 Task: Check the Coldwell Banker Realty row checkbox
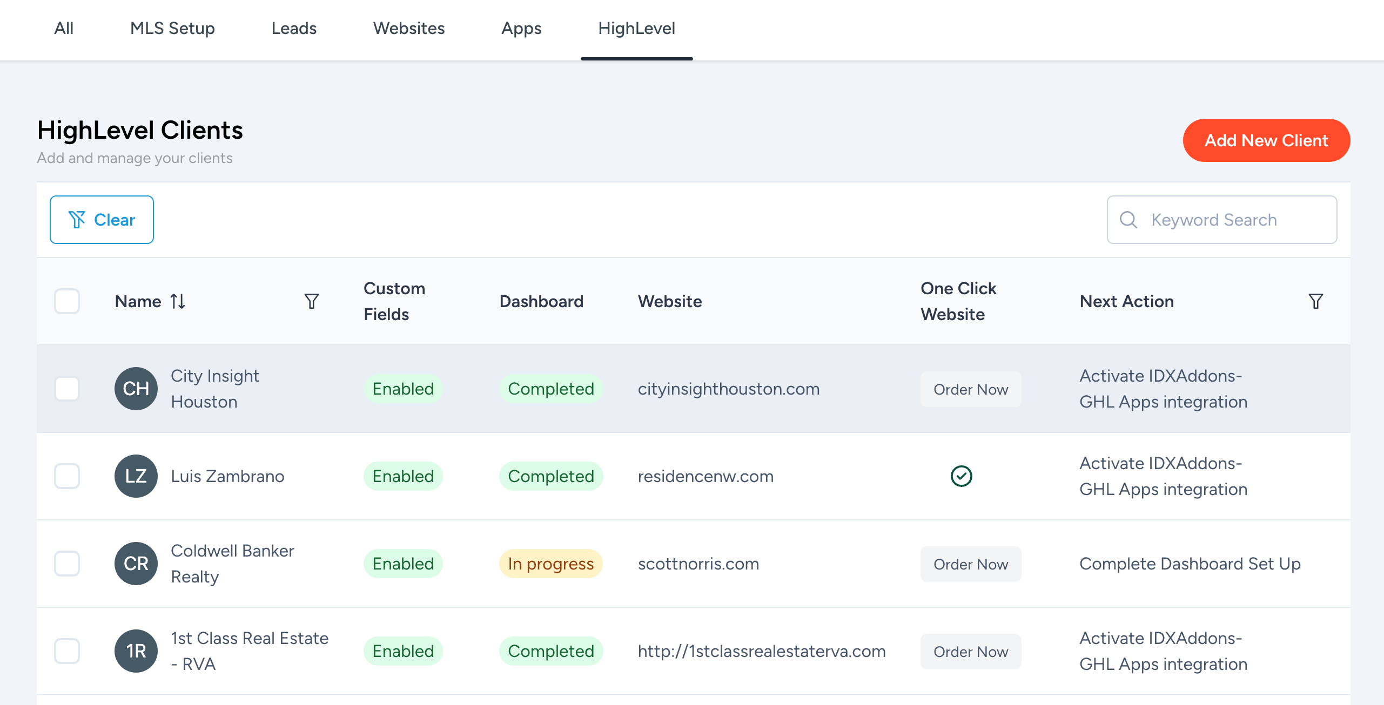tap(67, 564)
